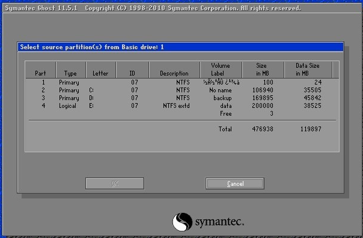Click the 'data' volume label

[226, 106]
